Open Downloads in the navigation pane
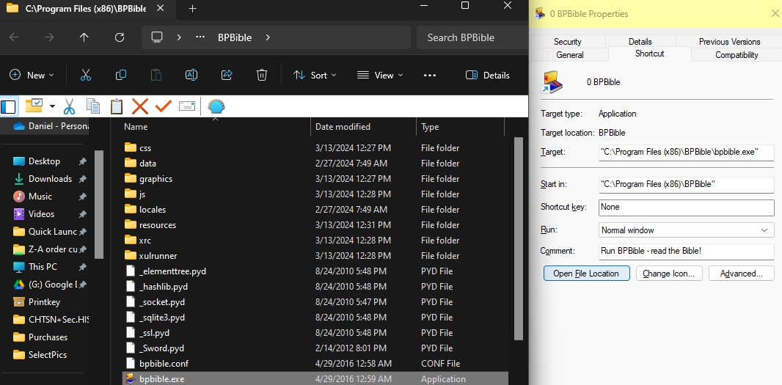The width and height of the screenshot is (782, 385). (x=49, y=178)
